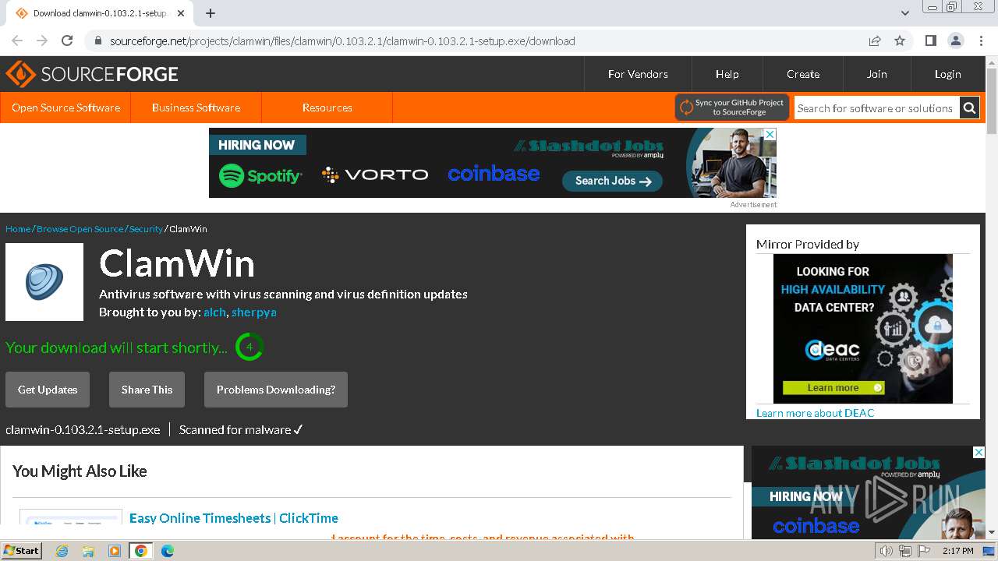Screen dimensions: 998x561
Task: Open the Chrome profile avatar
Action: click(955, 41)
